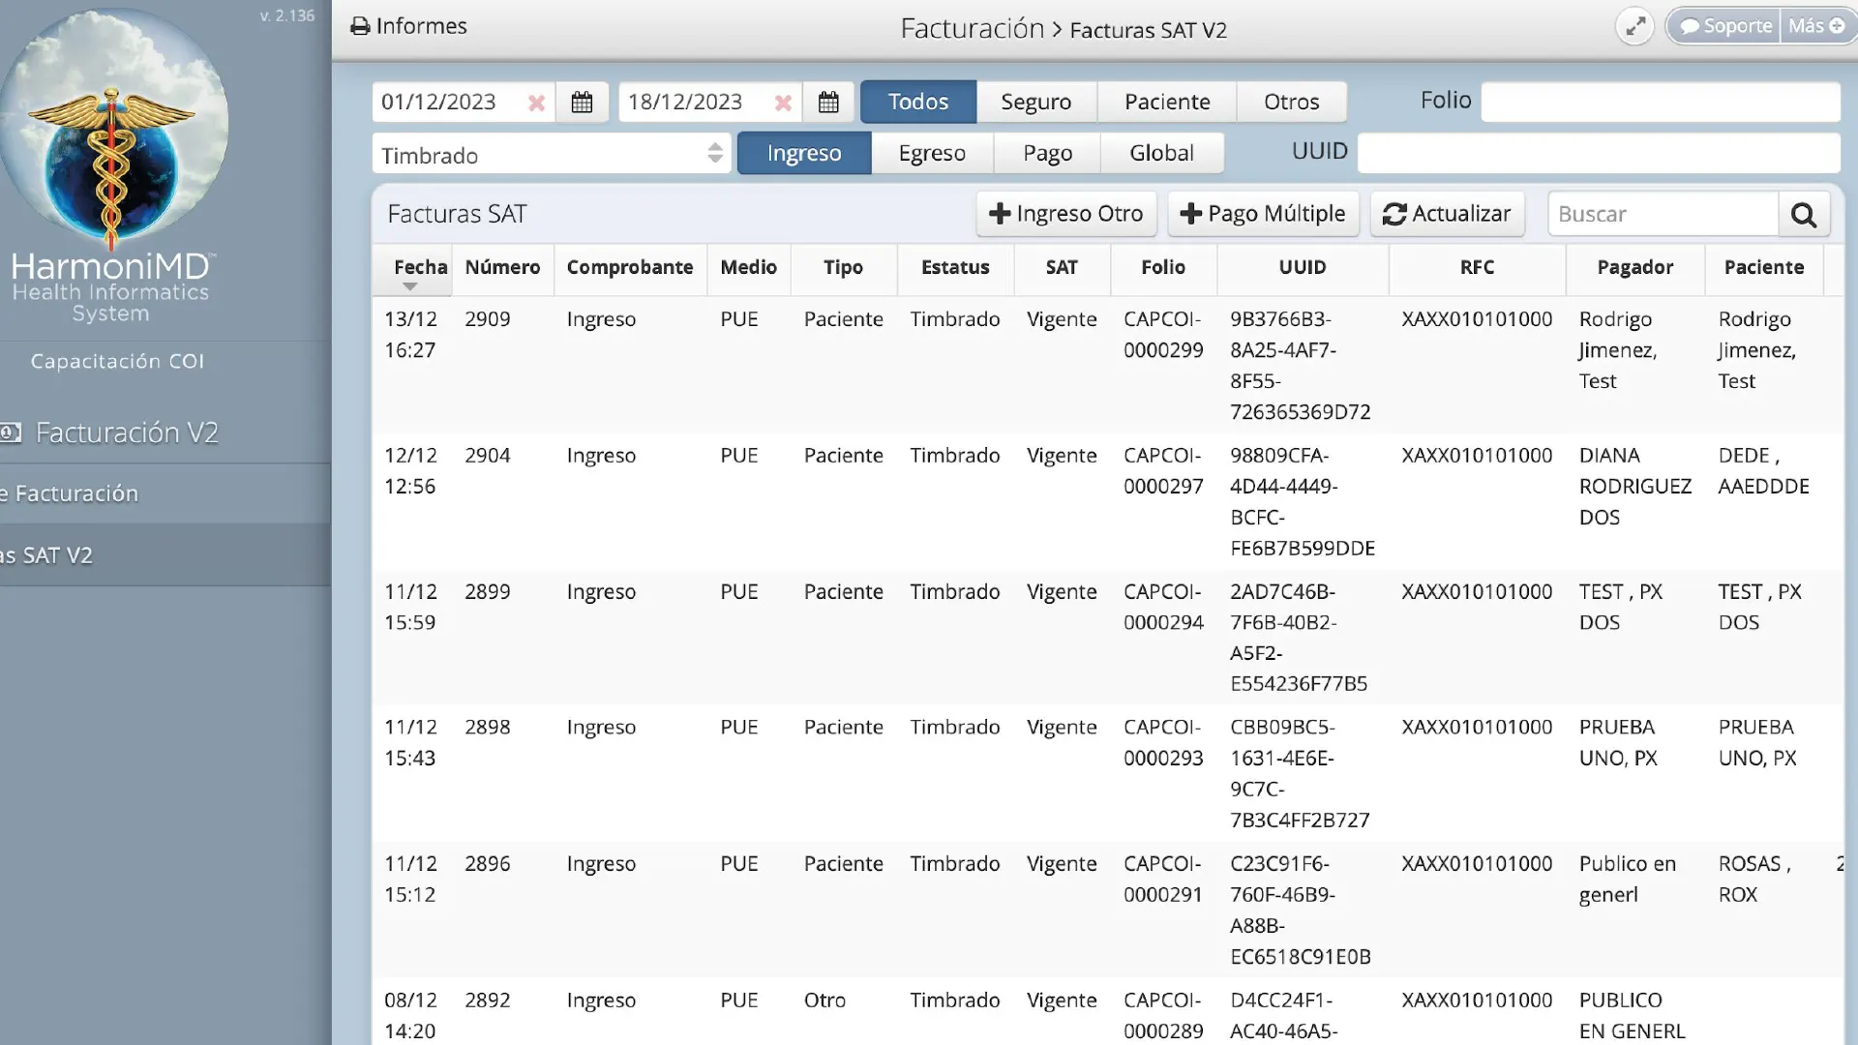Click folio CAPCOI-0000294
The image size is (1858, 1045).
1163,608
